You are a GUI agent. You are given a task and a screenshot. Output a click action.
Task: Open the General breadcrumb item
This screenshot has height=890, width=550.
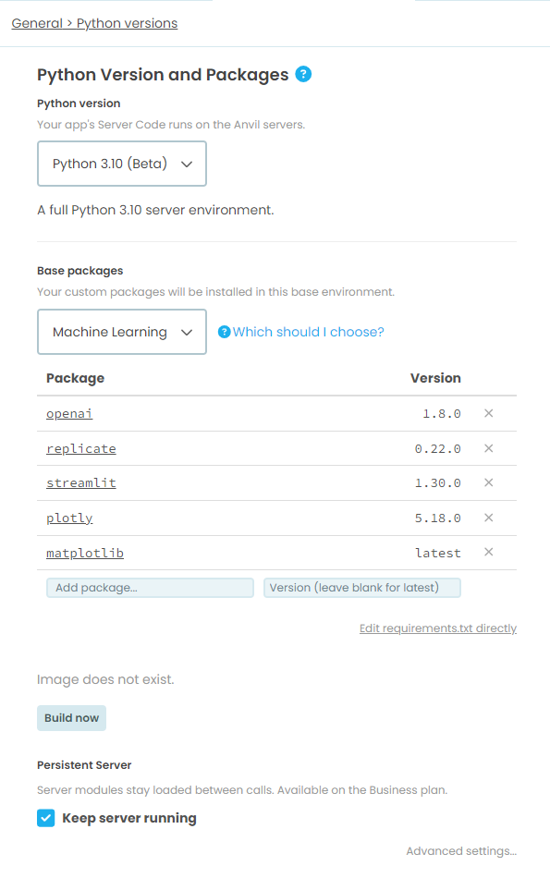tap(37, 23)
